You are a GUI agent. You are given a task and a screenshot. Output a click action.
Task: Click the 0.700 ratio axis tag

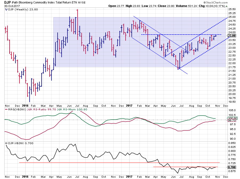[x=232, y=167]
